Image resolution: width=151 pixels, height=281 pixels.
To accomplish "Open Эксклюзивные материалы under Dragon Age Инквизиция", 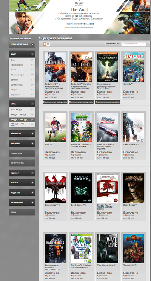I will click(108, 102).
